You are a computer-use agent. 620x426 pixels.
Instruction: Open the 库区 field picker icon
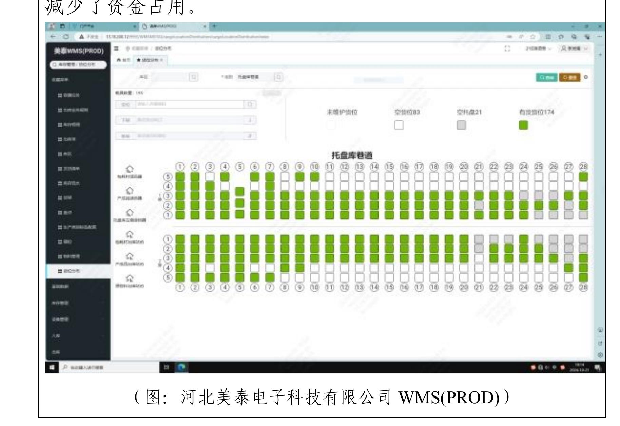tap(194, 77)
